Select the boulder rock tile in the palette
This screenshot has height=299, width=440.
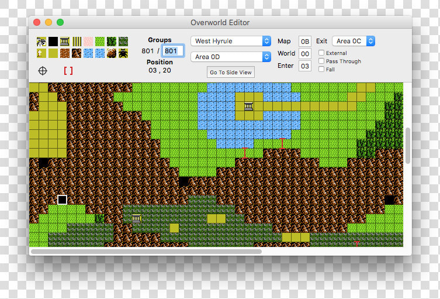[x=112, y=53]
